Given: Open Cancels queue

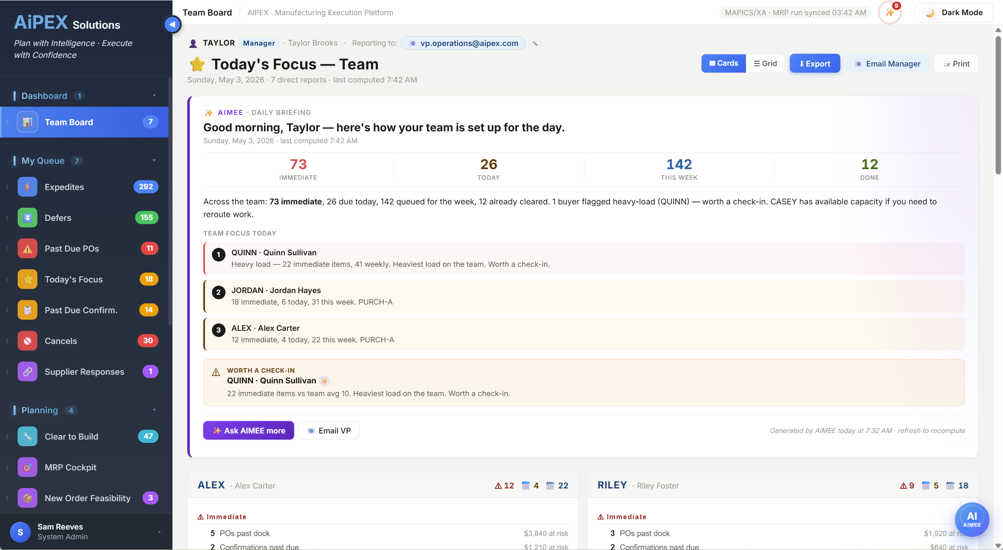Looking at the screenshot, I should pos(84,341).
